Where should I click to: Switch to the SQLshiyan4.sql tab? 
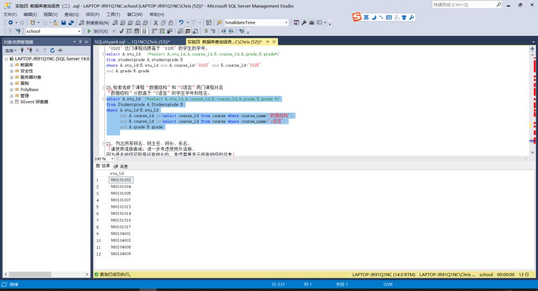[x=132, y=42]
